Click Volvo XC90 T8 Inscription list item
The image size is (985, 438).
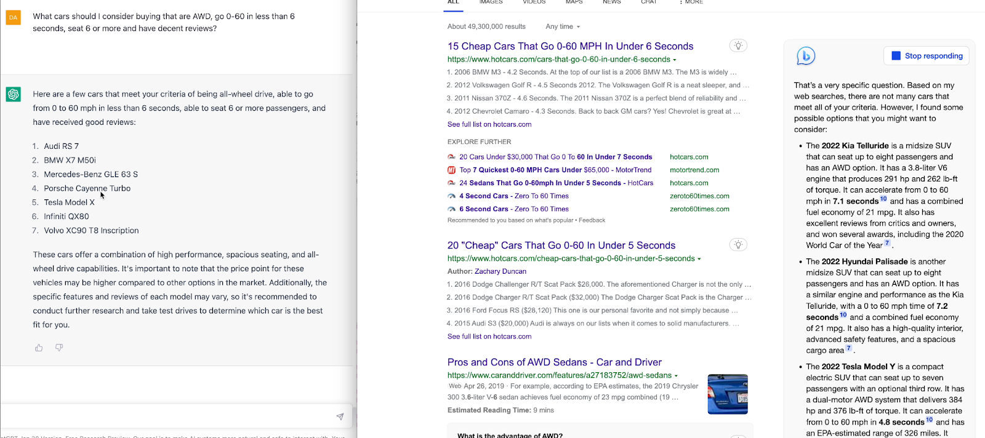(91, 231)
